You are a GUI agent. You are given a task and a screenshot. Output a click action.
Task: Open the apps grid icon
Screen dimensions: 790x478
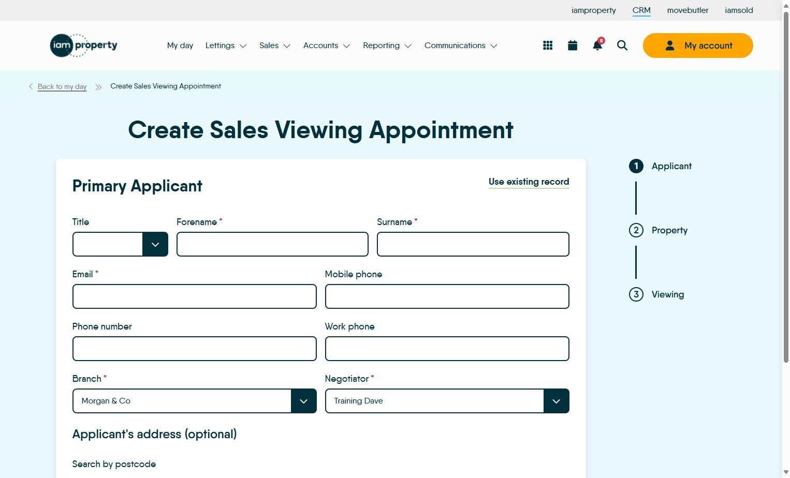(x=548, y=46)
